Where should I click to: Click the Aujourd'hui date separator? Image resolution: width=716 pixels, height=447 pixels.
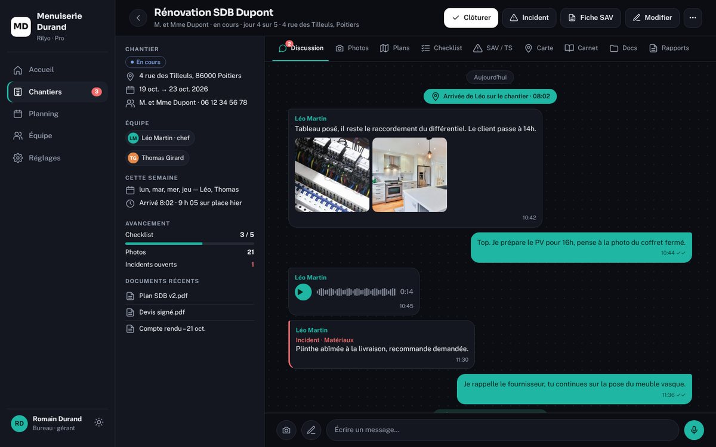(490, 77)
